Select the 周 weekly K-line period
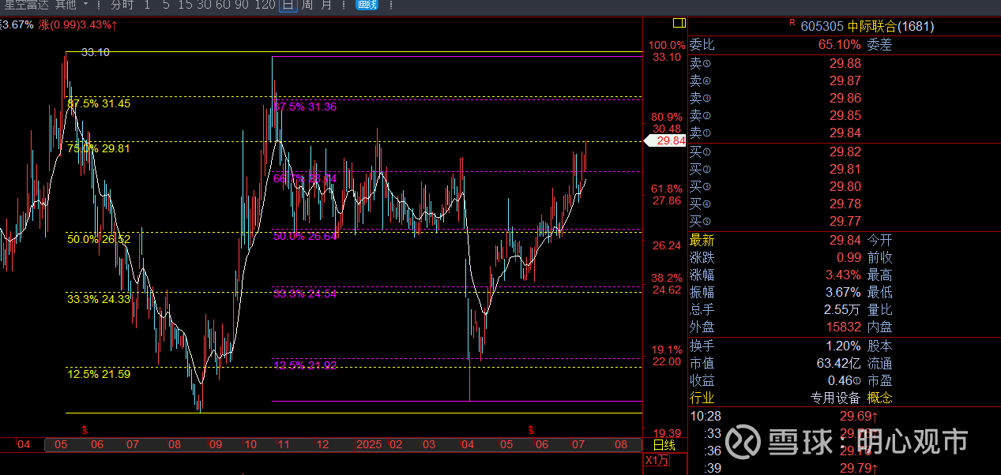This screenshot has width=1001, height=475. [x=307, y=5]
